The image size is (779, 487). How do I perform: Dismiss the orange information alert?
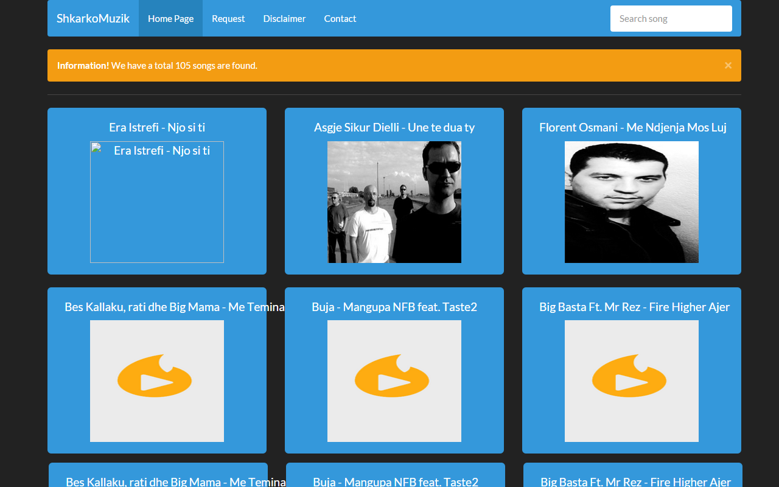tap(728, 65)
